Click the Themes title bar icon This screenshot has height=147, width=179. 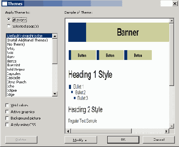tap(5, 4)
